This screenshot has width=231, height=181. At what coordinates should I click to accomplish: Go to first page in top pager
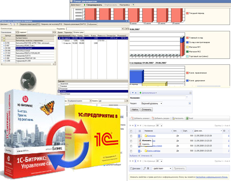click(130, 126)
